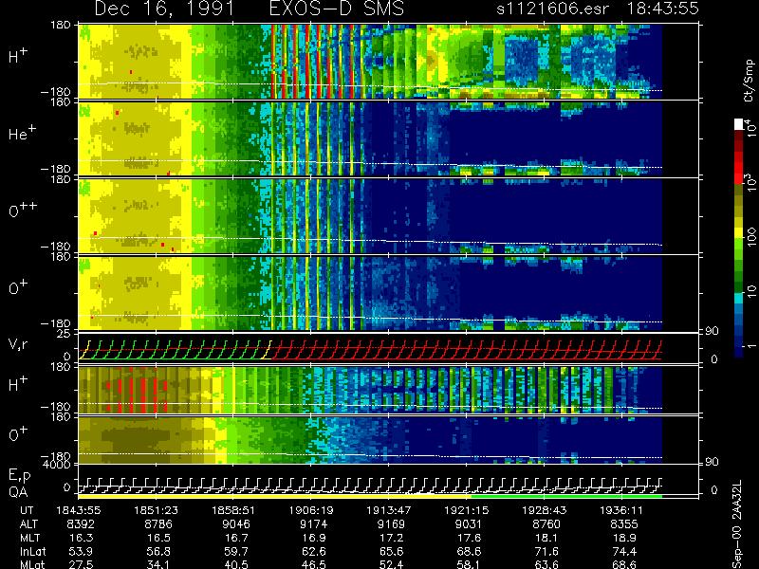Click altitude value '9169'
Viewport: 759px width, 569px height.
click(391, 524)
